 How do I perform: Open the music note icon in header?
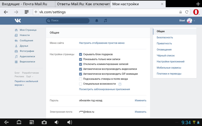105,21
